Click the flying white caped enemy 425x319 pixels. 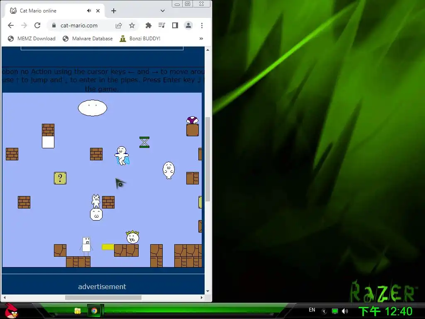coord(122,156)
